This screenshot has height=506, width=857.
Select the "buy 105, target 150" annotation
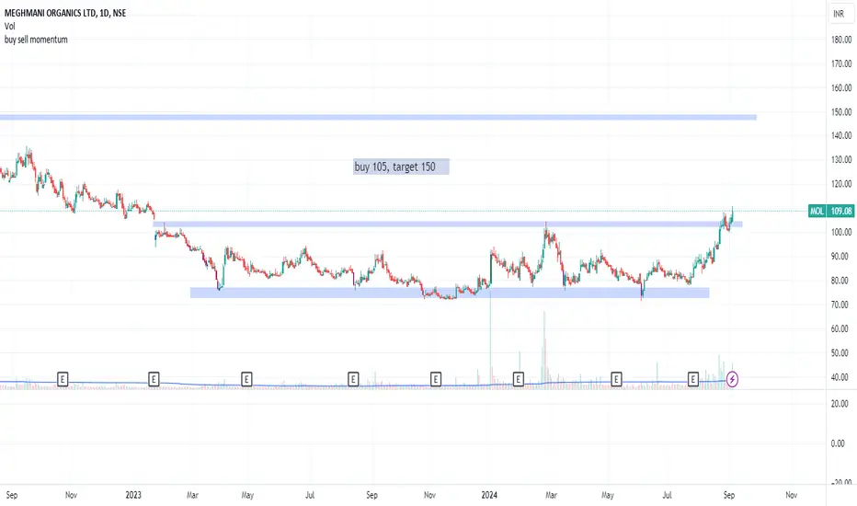[401, 167]
